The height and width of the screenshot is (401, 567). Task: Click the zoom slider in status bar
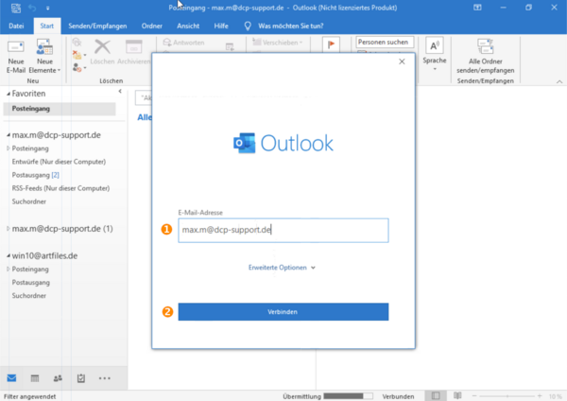(507, 396)
